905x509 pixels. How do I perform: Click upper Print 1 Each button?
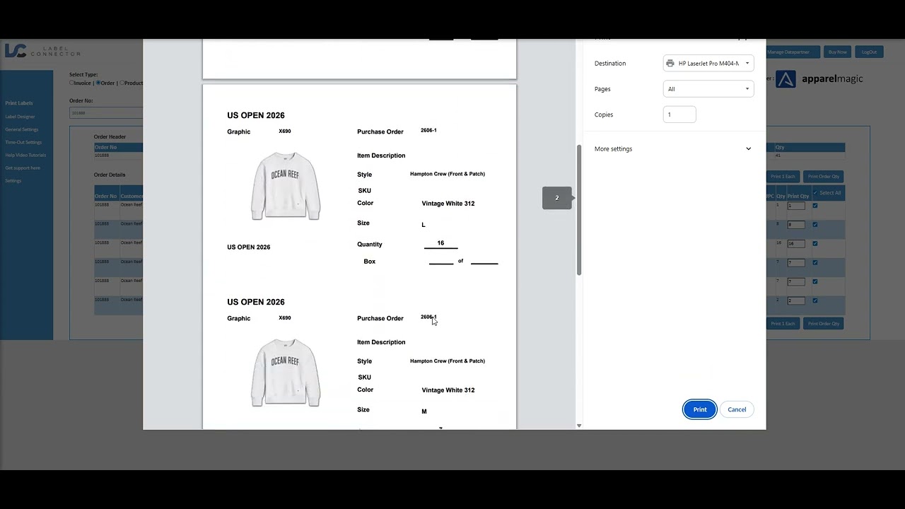(x=783, y=176)
